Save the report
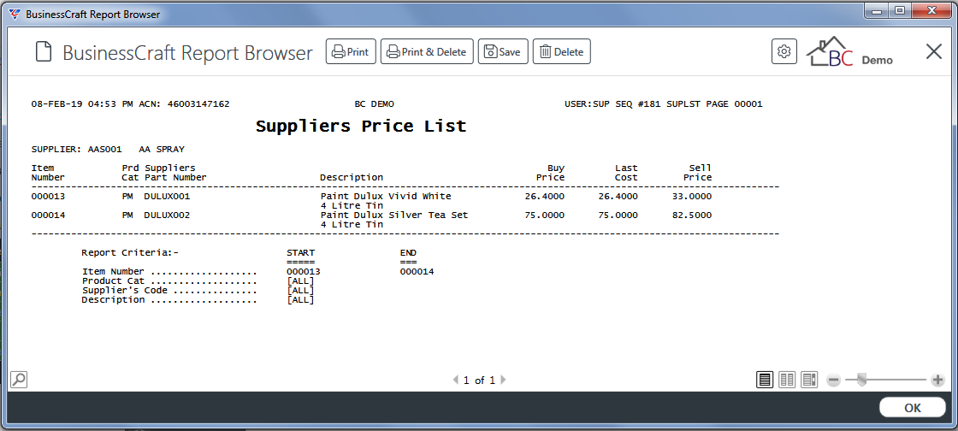 (503, 52)
